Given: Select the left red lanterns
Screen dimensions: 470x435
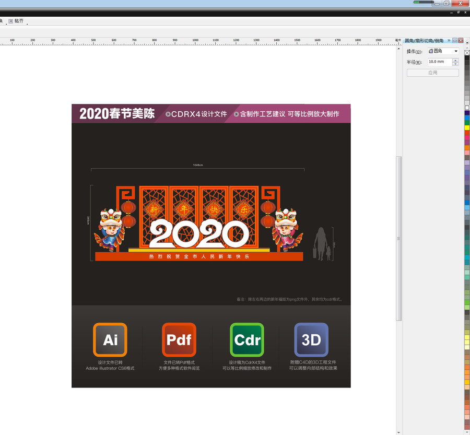Looking at the screenshot, I should (x=128, y=215).
